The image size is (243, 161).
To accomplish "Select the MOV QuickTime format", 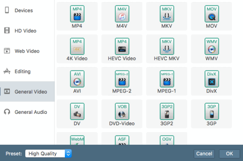I will (211, 17).
